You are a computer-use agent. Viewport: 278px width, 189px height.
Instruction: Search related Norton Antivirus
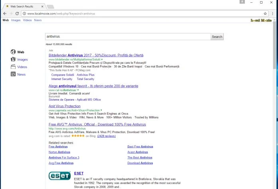point(59,152)
